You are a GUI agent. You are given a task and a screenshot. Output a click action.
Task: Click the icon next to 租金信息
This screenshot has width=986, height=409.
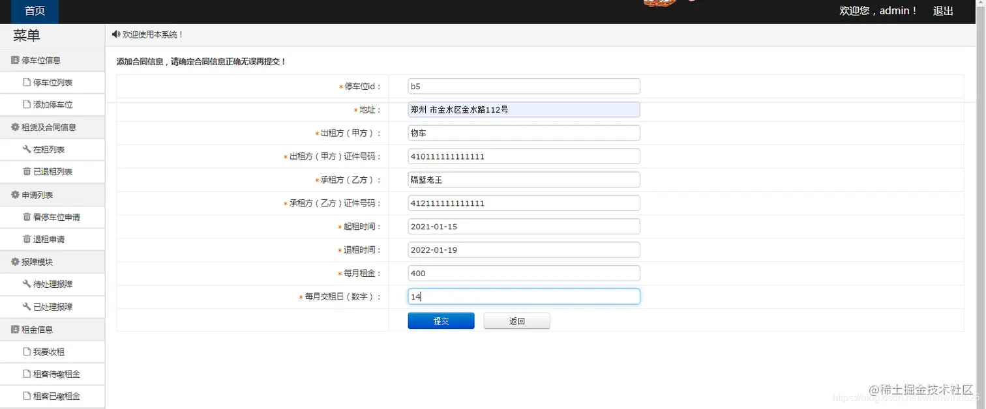(15, 330)
